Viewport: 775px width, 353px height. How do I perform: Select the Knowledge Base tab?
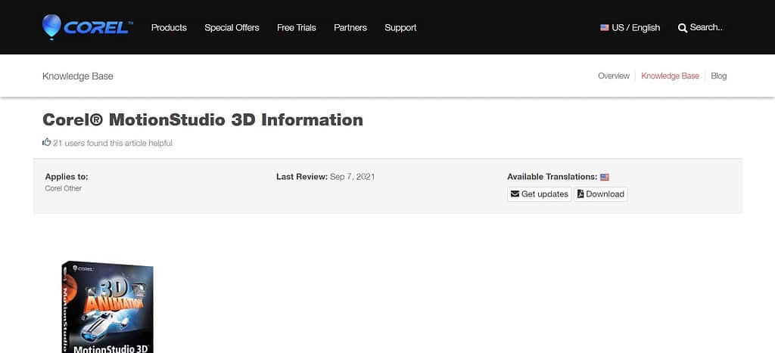pos(671,76)
